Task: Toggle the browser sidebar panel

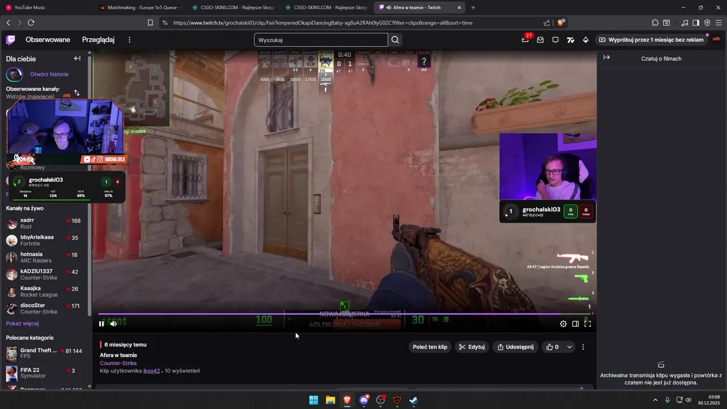Action: click(696, 23)
